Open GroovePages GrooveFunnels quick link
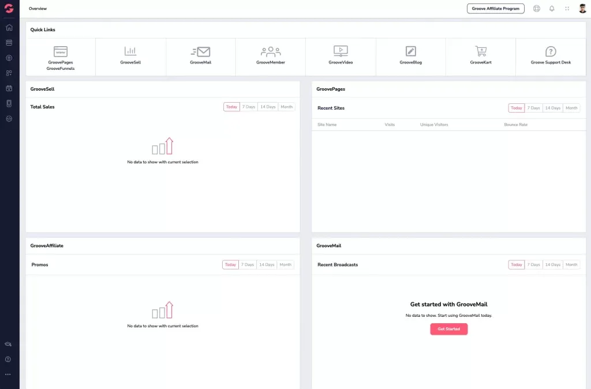The image size is (591, 389). click(60, 57)
